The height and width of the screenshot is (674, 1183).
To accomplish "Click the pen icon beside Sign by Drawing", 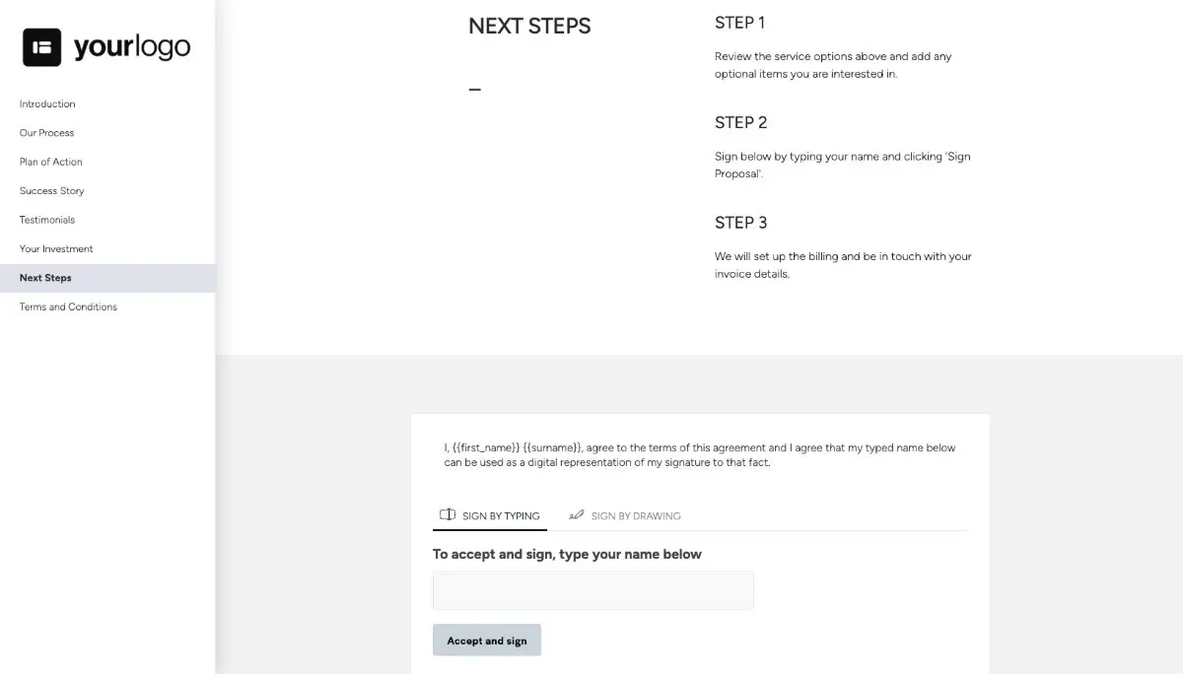I will point(576,514).
